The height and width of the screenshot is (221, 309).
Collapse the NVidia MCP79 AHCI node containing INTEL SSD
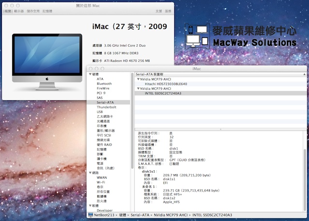(x=139, y=89)
